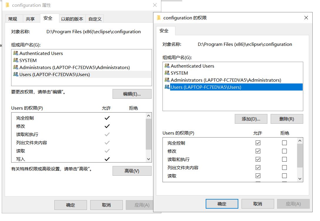Check the 拒绝 checkbox for 修改
Viewport: 320px width, 221px height.
(284, 151)
